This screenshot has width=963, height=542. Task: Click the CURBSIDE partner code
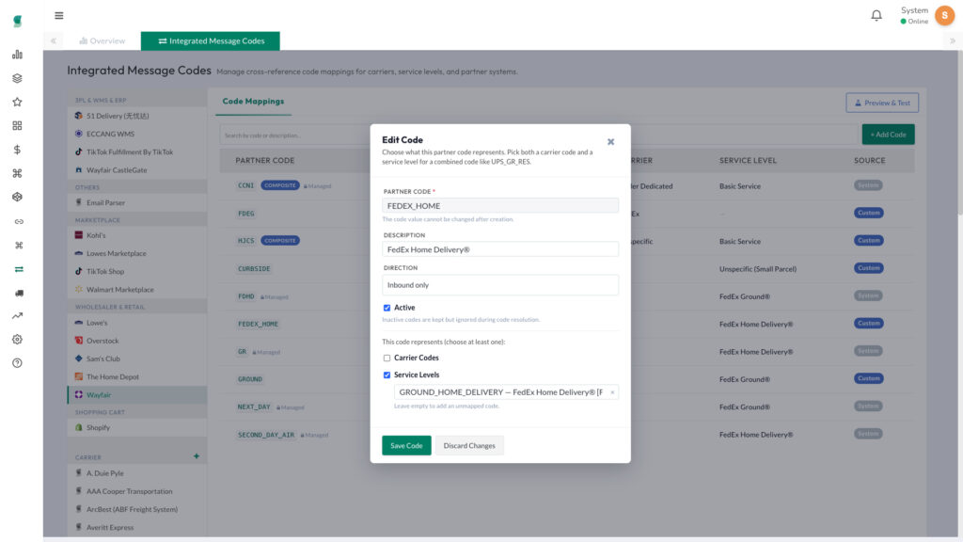click(x=254, y=269)
